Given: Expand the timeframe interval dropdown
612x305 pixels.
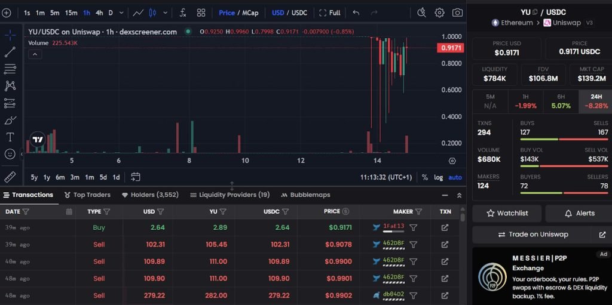Looking at the screenshot, I should (122, 13).
